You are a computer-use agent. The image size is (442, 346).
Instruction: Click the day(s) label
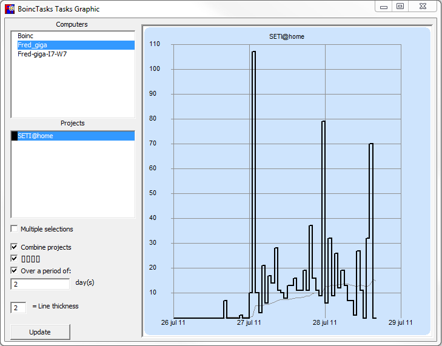[x=85, y=282]
